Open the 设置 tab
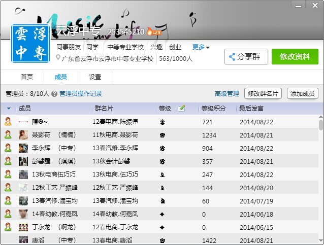Image resolution: width=324 pixels, height=245 pixels. 95,77
